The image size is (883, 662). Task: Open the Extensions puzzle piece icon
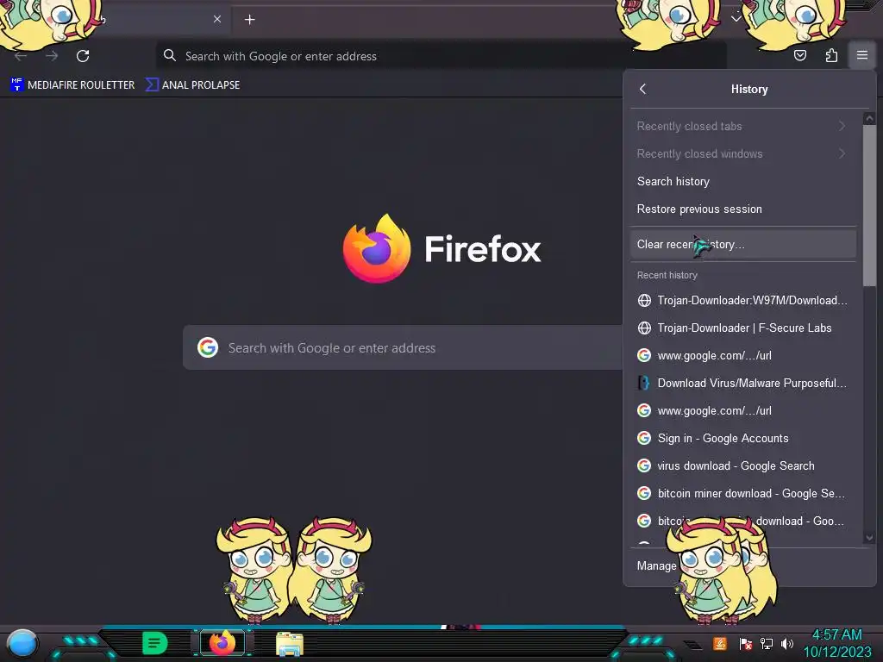[831, 55]
